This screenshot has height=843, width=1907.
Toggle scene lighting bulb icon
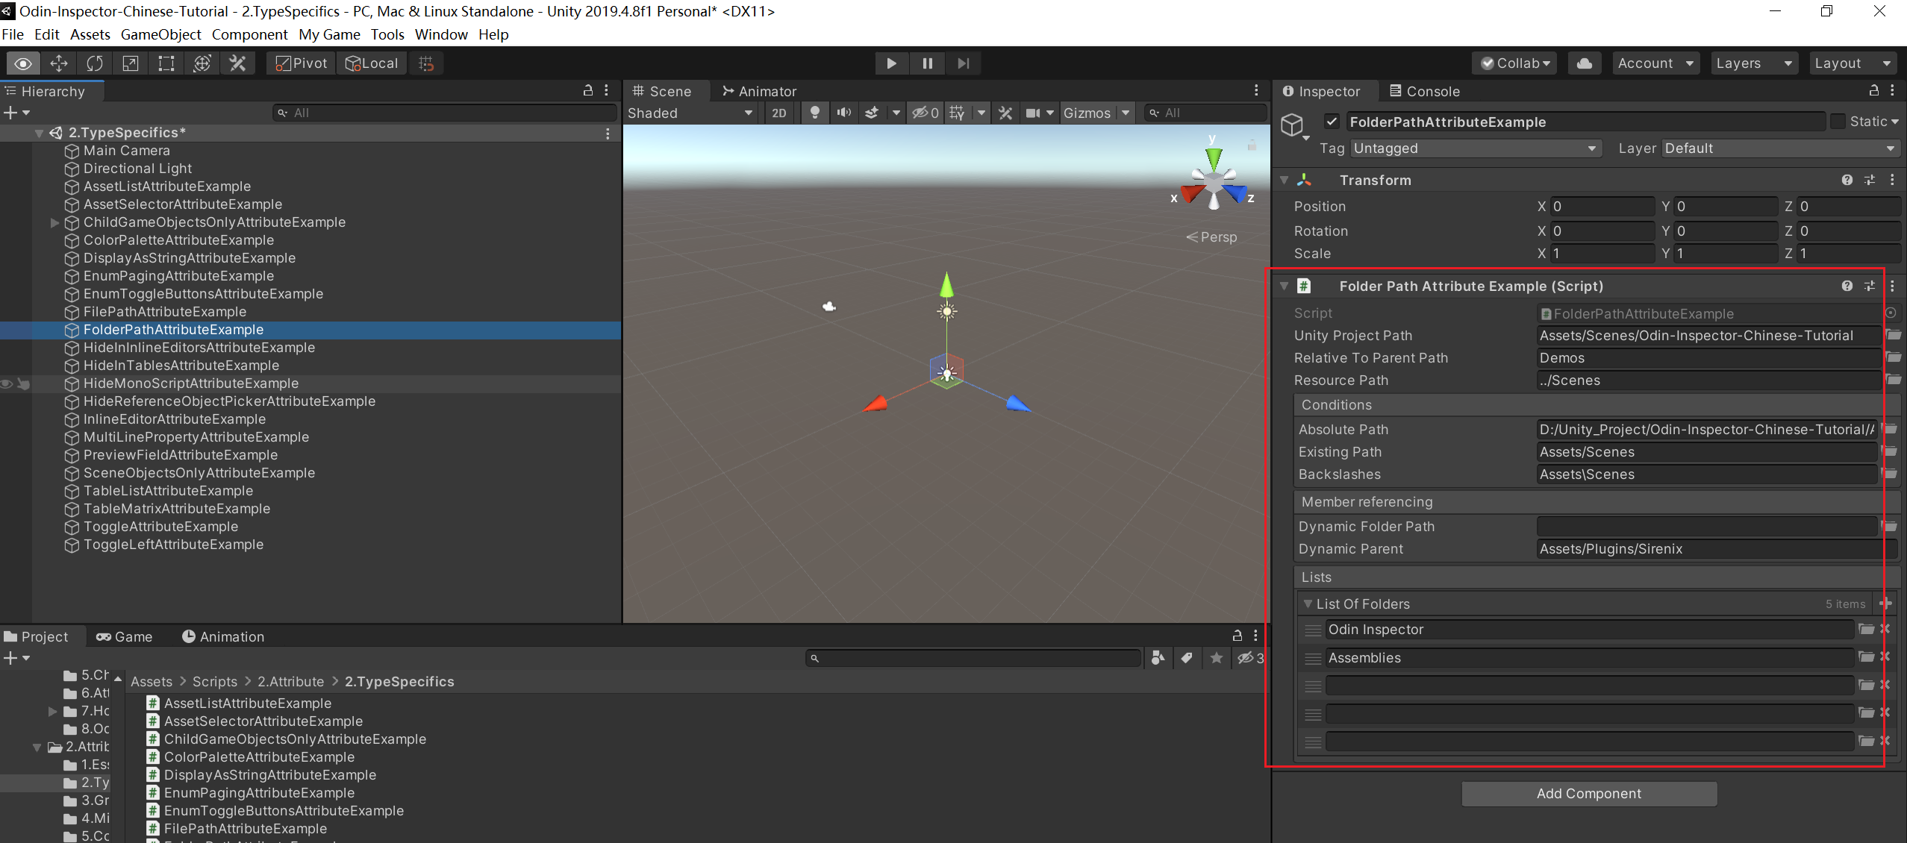[x=815, y=113]
